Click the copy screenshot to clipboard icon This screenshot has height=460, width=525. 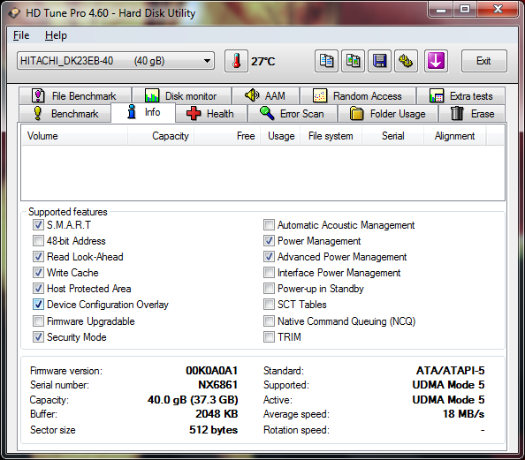click(x=353, y=61)
